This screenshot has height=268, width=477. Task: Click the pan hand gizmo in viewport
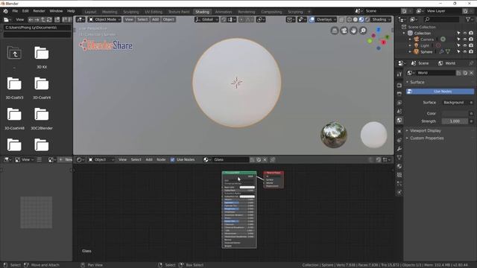(x=353, y=31)
